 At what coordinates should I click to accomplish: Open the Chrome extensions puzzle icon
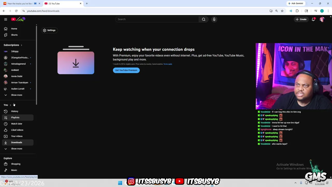[297, 11]
